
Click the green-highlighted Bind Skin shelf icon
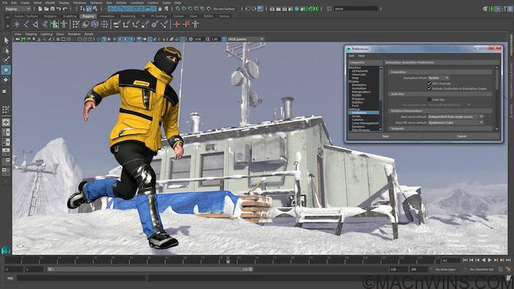click(x=55, y=24)
